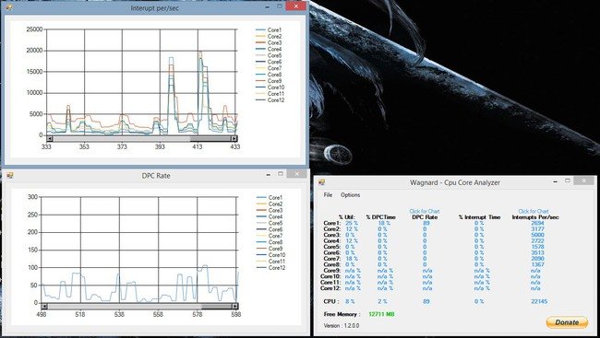The height and width of the screenshot is (338, 600).
Task: Click Core3 interrupts value '5000'
Action: [537, 235]
